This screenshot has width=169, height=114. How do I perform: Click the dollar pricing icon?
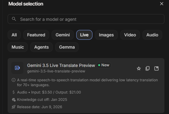tap(13, 92)
